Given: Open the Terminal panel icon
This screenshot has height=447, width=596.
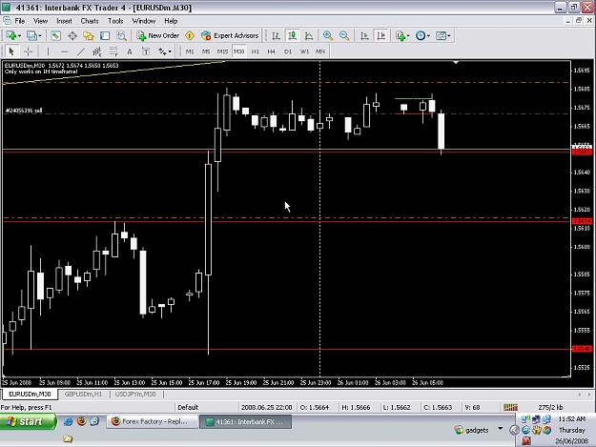Looking at the screenshot, I should point(105,35).
